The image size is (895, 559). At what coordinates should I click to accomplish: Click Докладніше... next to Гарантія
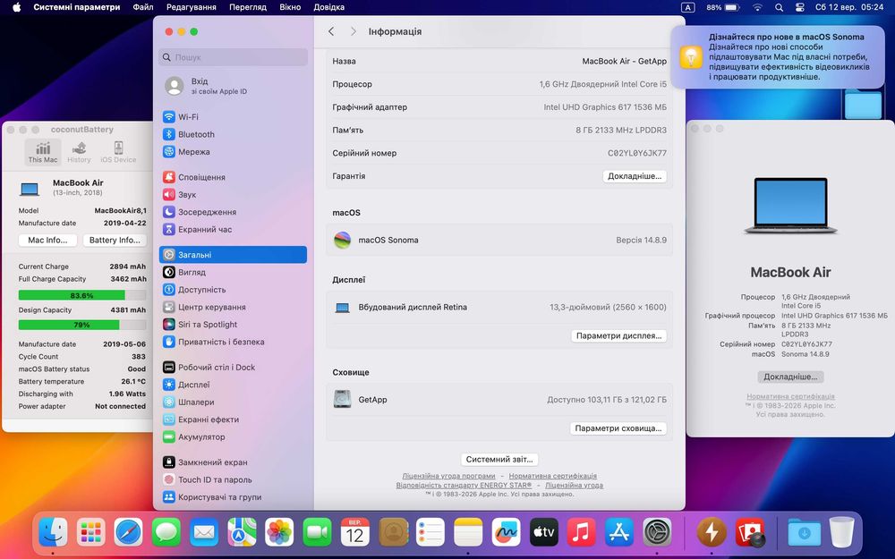click(635, 176)
